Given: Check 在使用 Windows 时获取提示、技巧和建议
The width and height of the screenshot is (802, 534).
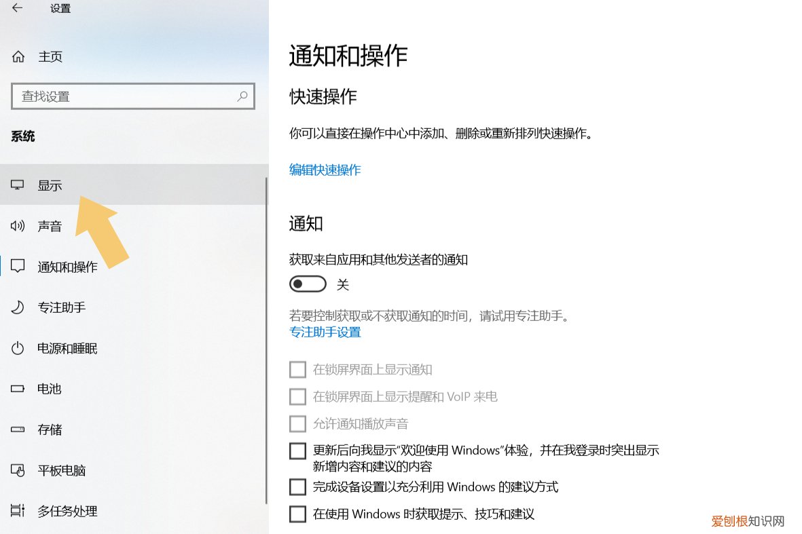Looking at the screenshot, I should click(x=297, y=514).
